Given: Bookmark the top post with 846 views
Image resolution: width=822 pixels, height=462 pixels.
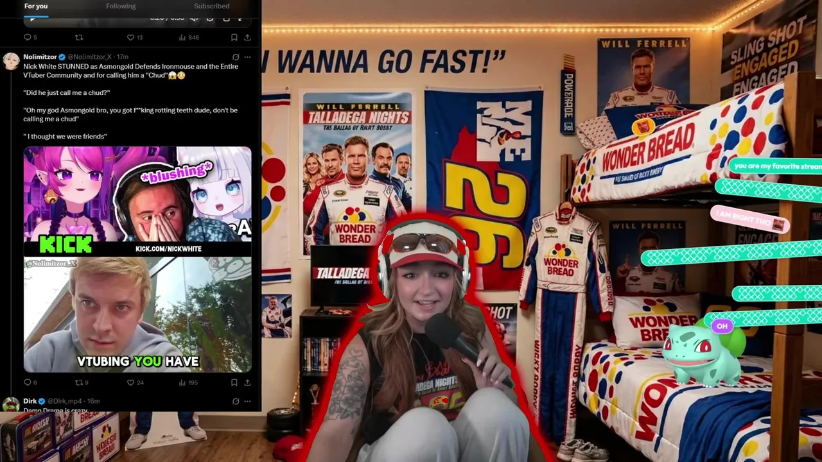Looking at the screenshot, I should 234,38.
